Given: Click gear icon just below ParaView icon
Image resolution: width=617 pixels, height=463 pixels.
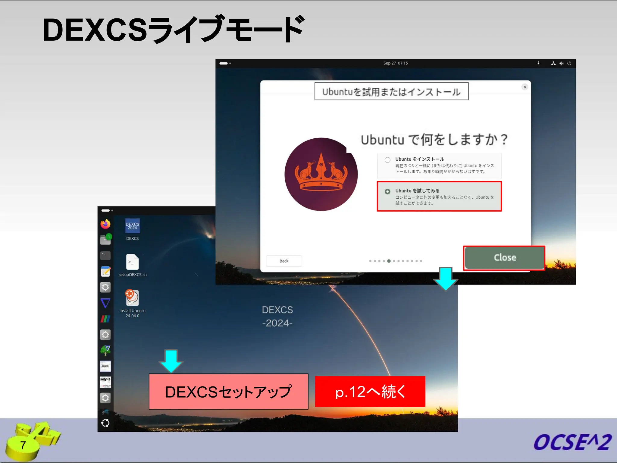Looking at the screenshot, I should point(105,335).
